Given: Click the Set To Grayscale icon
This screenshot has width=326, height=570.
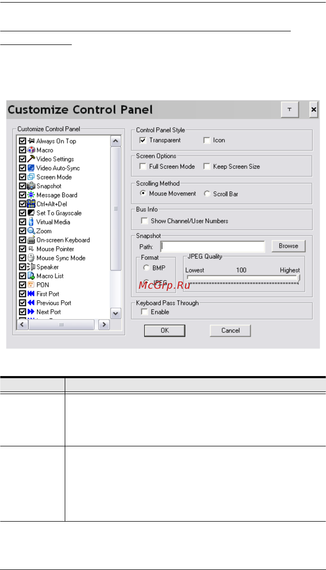Looking at the screenshot, I should pos(31,213).
